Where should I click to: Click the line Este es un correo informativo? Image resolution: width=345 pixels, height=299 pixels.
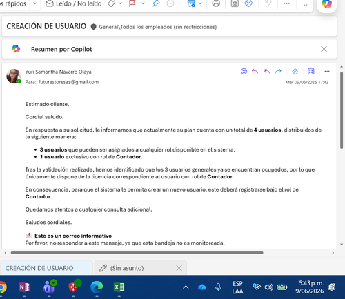(73, 236)
